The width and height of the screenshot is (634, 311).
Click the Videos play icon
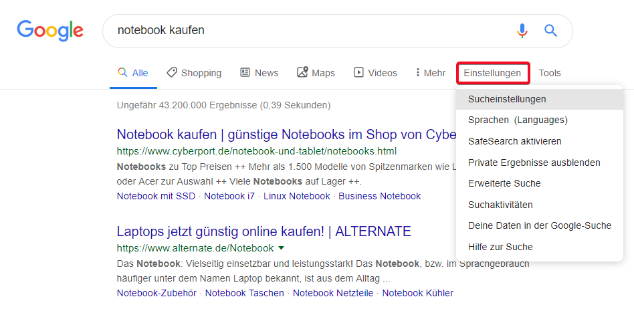pos(358,72)
